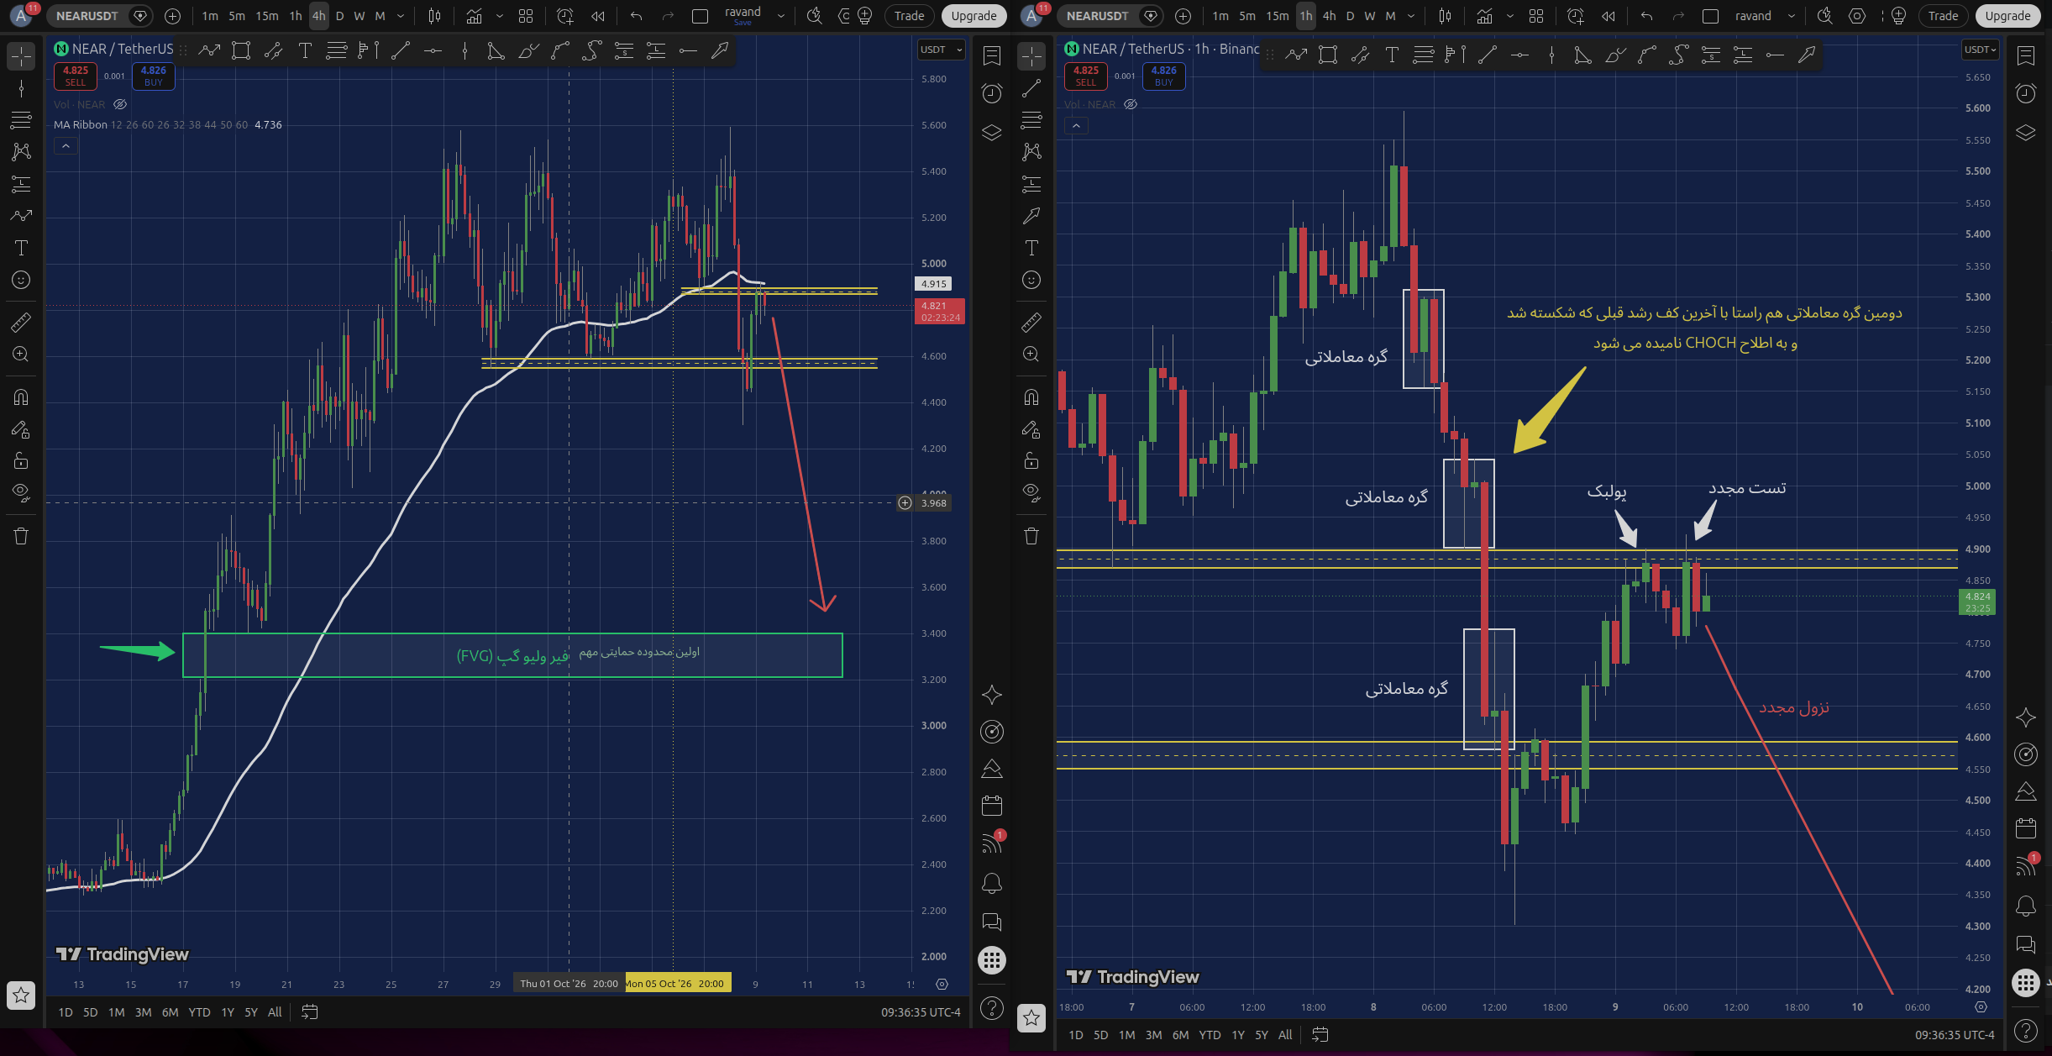
Task: Collapse indicator legend chevron in left chart
Action: coord(66,146)
